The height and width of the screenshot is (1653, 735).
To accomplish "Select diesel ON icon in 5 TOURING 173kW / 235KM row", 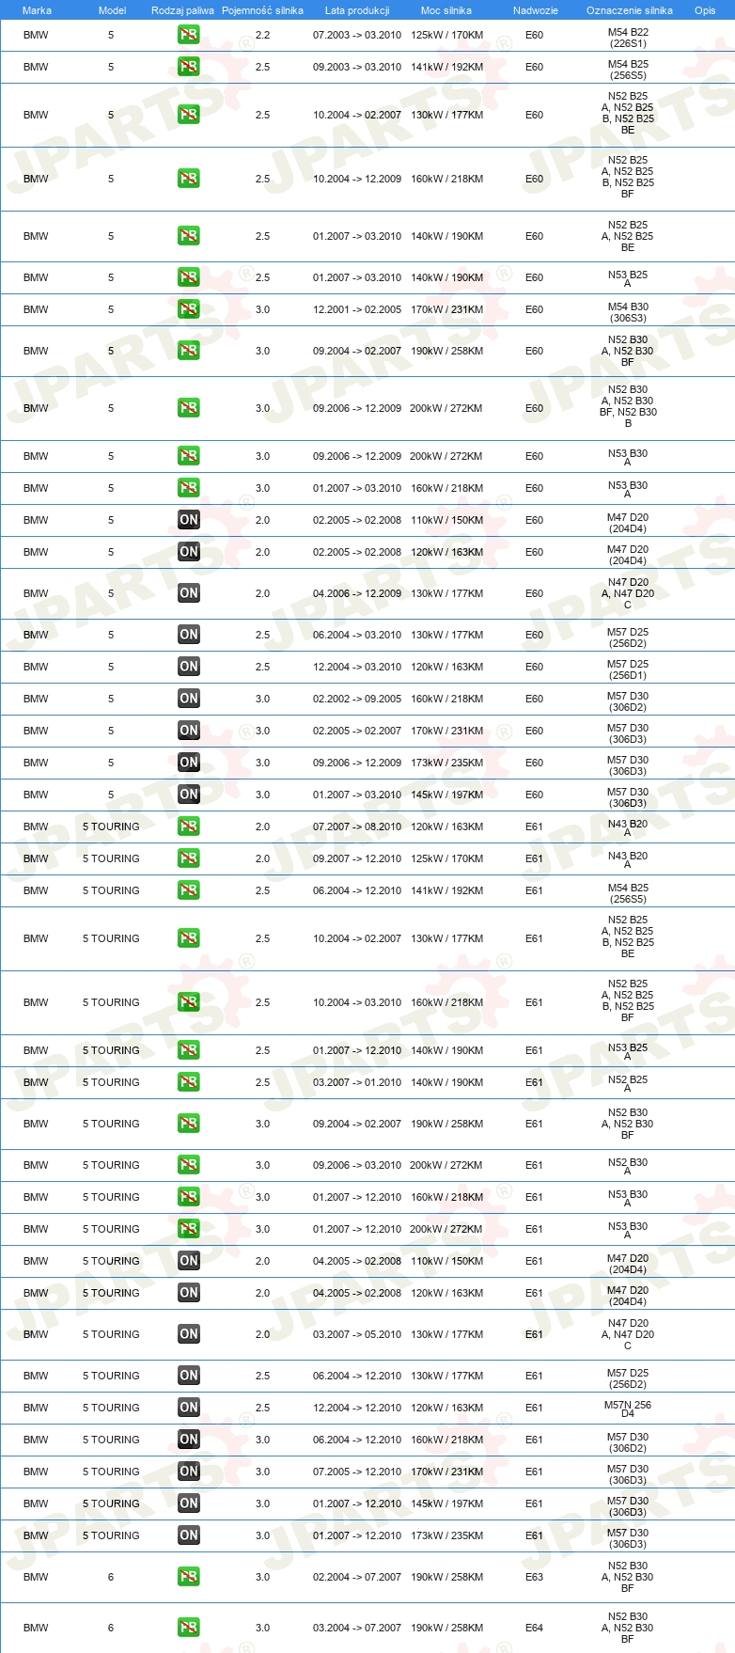I will click(189, 1535).
